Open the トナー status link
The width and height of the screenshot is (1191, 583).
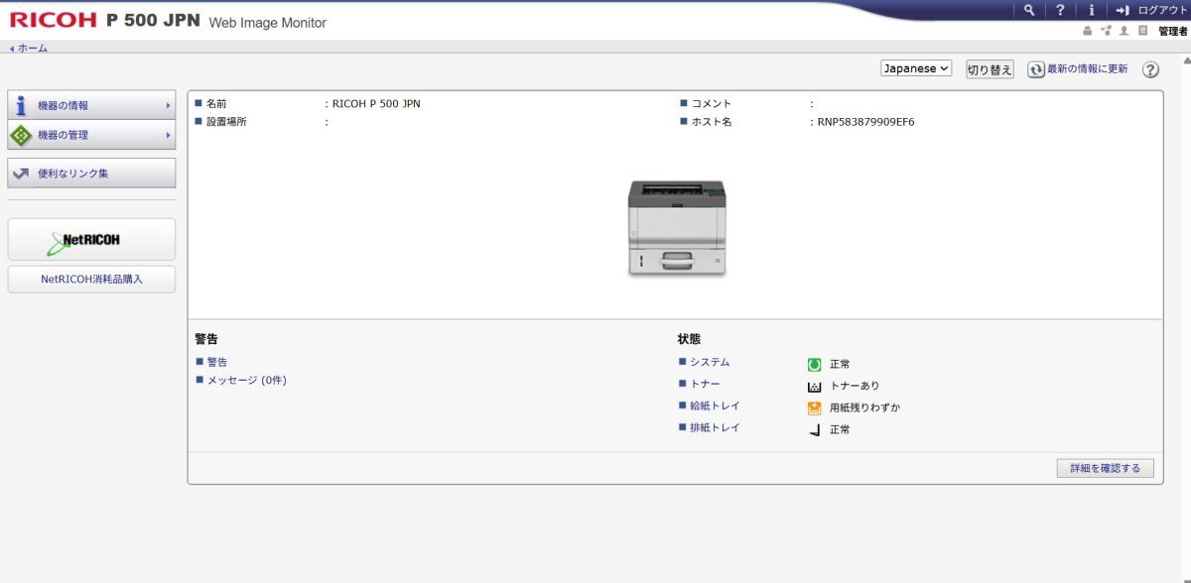[x=705, y=384]
